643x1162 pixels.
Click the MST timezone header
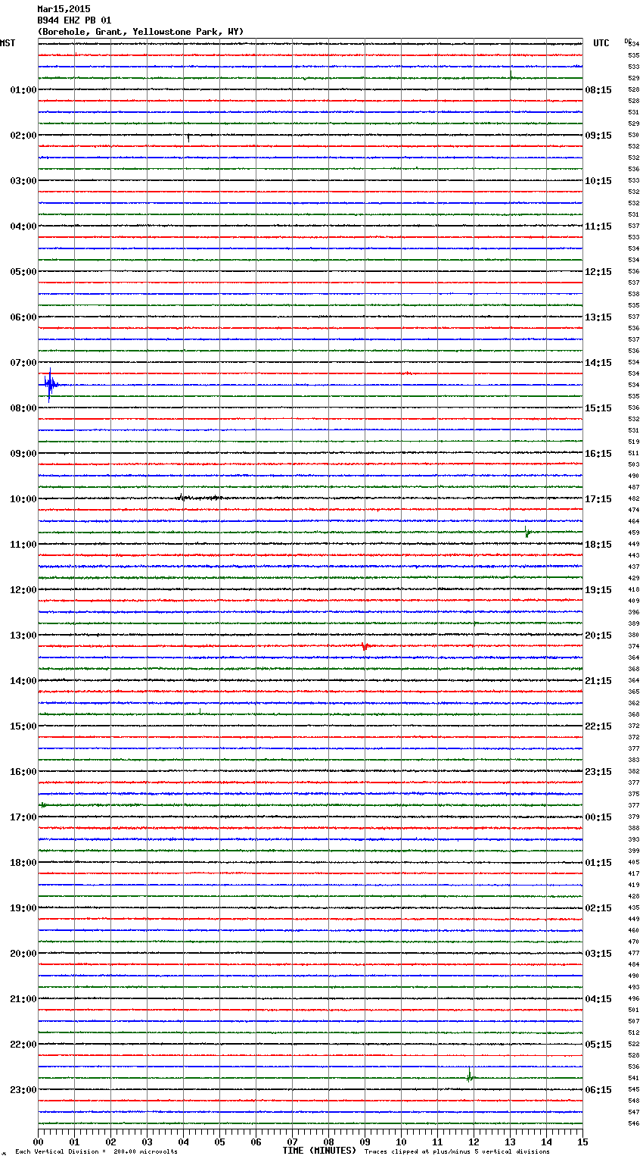(8, 43)
